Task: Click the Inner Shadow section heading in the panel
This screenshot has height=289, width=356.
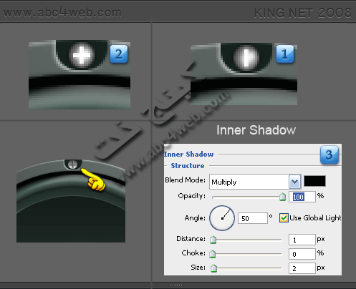Action: [x=188, y=155]
